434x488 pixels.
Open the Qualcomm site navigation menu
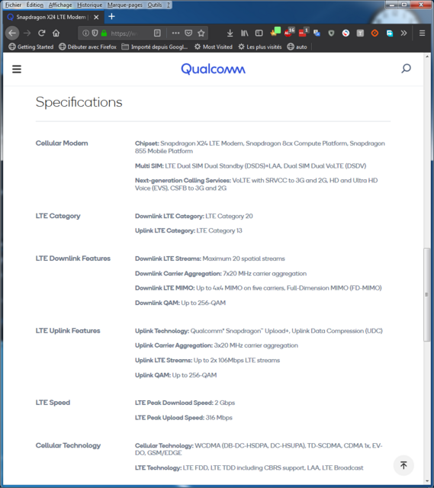coord(17,69)
